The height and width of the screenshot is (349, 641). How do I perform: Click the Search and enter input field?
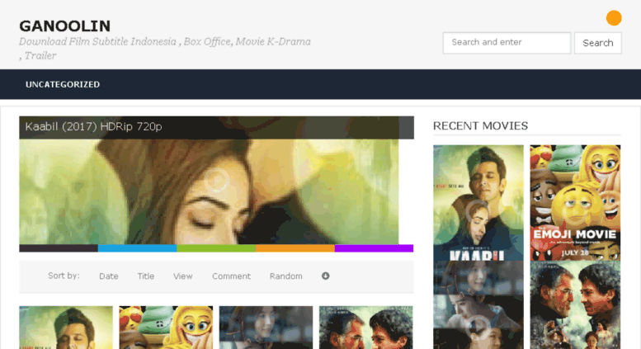coord(507,43)
